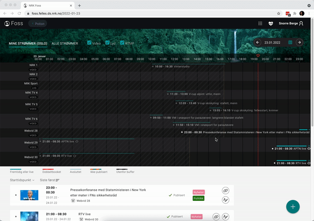Open Pressekonferanse med Statsministeren title link

pyautogui.click(x=108, y=193)
